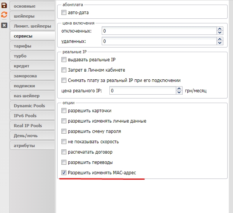Open the шейперы tab
Viewport: 233px width, 213px height.
[x=32, y=16]
